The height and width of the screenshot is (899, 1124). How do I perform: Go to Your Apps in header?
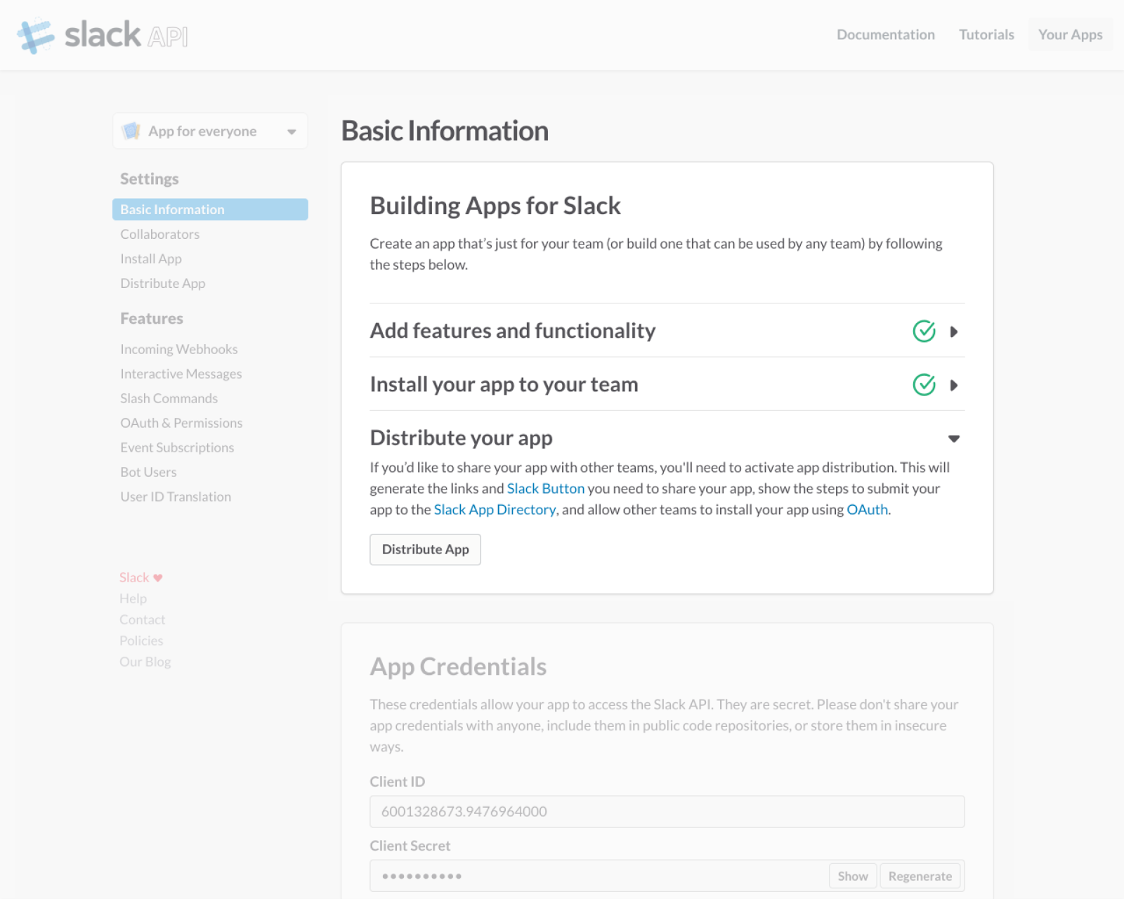(x=1070, y=34)
